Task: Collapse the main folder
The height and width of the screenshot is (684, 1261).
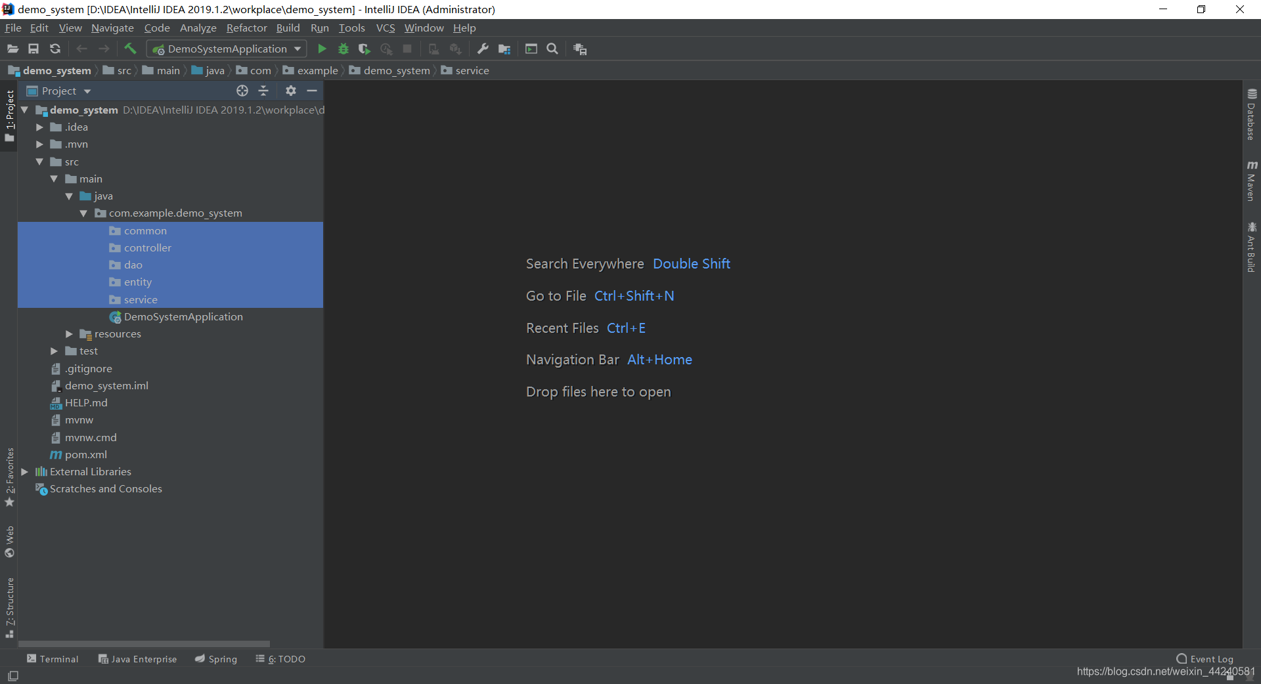Action: (x=55, y=179)
